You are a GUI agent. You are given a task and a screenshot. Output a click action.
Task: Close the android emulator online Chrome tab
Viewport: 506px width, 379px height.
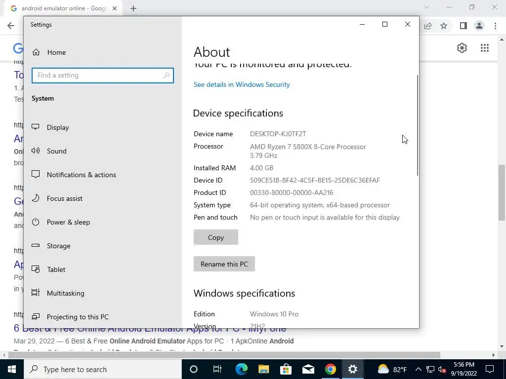[x=115, y=8]
